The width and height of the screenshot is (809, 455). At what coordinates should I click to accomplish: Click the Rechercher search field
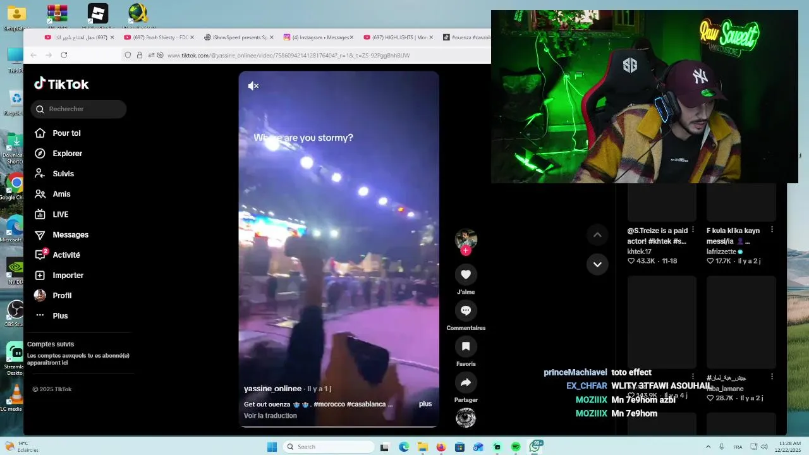pos(78,109)
